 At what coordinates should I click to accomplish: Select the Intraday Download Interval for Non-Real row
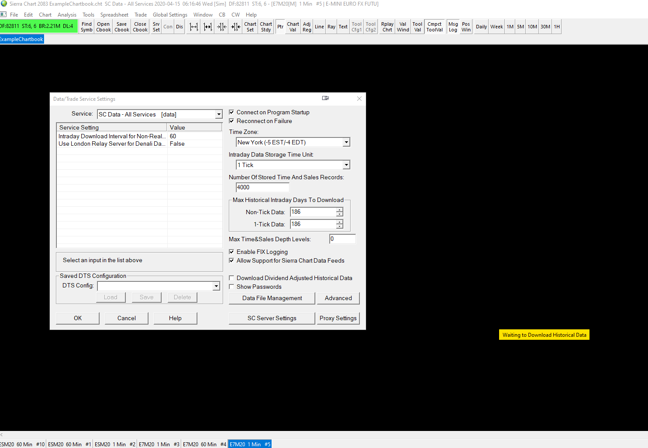pos(139,136)
